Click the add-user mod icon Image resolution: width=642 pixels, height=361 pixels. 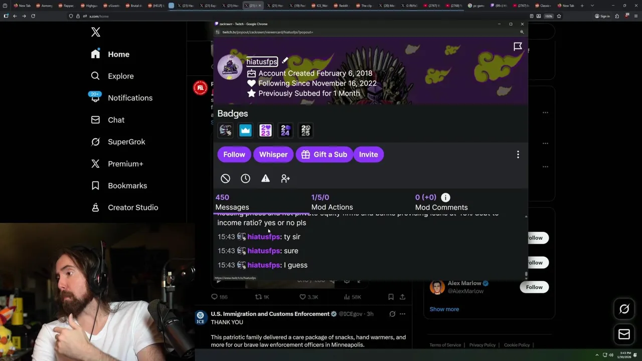click(x=285, y=178)
